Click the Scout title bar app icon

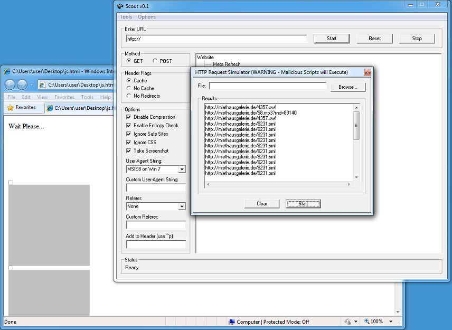click(x=120, y=6)
